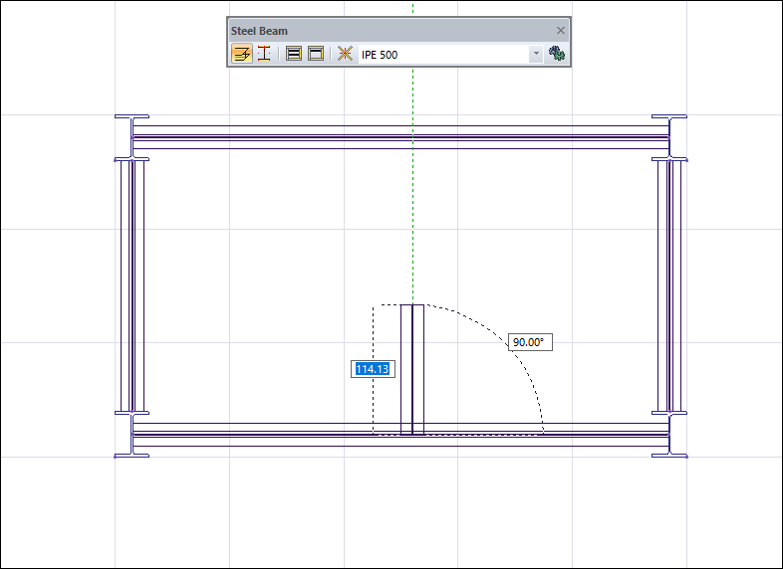Click the IPE 500 profile combo box
The height and width of the screenshot is (569, 783).
click(443, 55)
